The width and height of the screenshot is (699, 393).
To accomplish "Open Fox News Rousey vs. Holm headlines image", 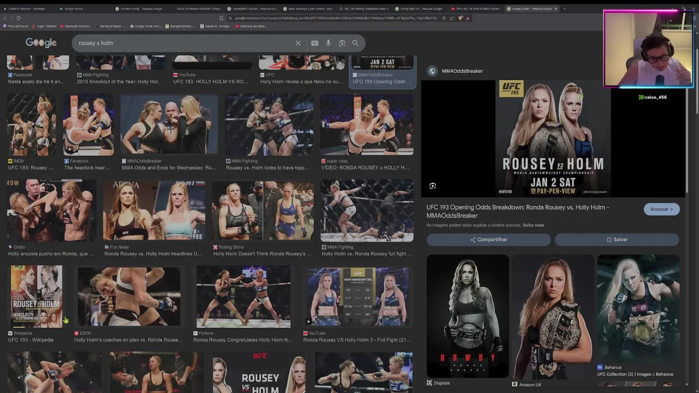I will (x=154, y=211).
